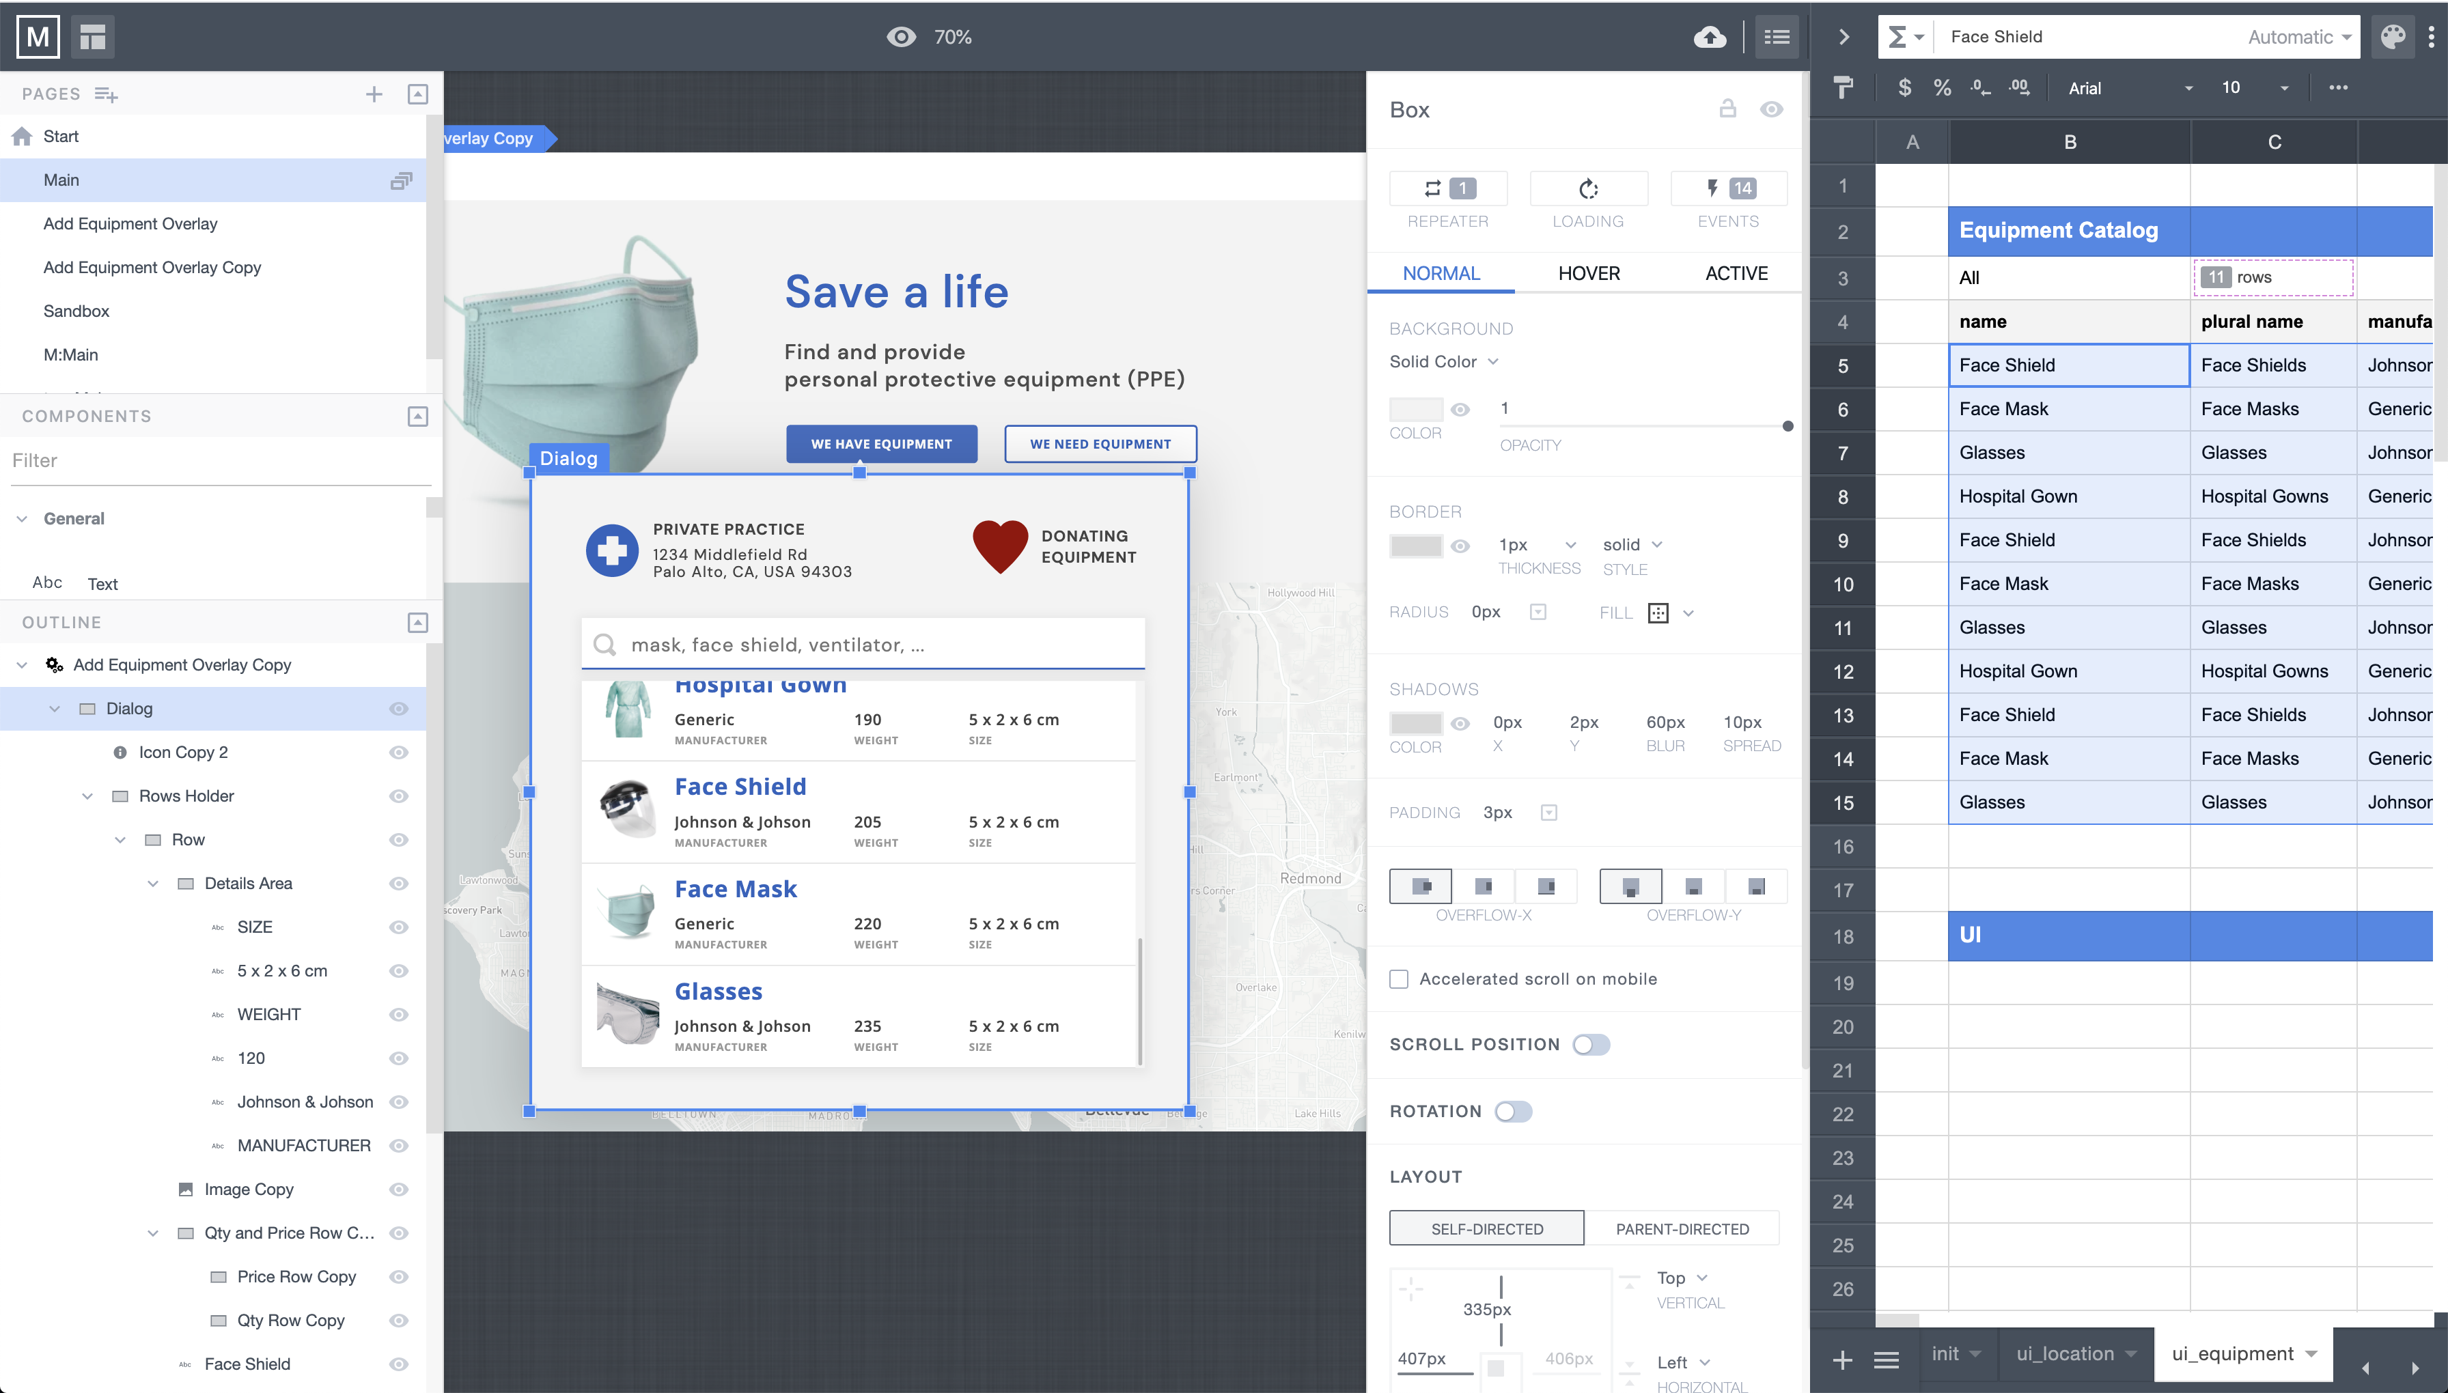Select PARENT-DIRECTED layout button
The height and width of the screenshot is (1393, 2448).
pos(1682,1228)
